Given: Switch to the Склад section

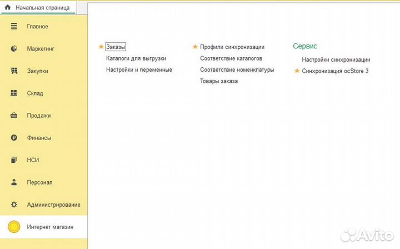Looking at the screenshot, I should 35,93.
